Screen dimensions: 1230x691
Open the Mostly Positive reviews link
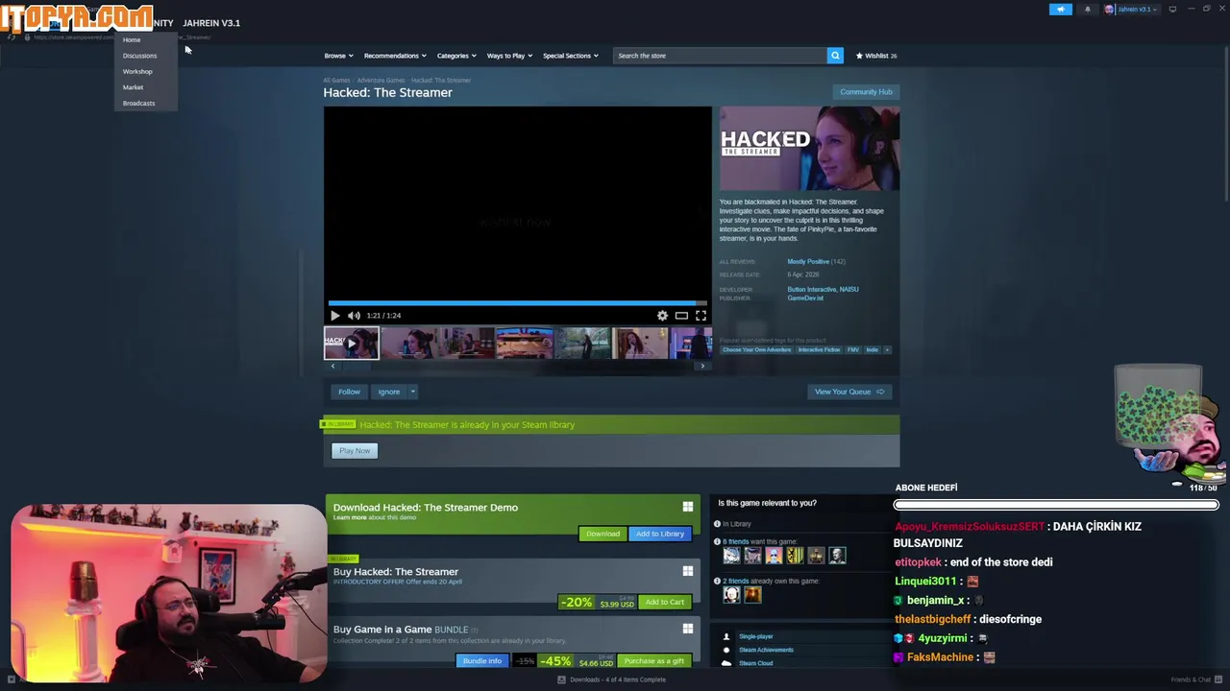click(x=808, y=262)
